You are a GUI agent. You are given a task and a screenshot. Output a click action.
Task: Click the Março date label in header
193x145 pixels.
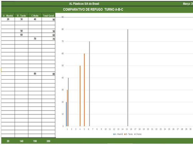point(188,4)
